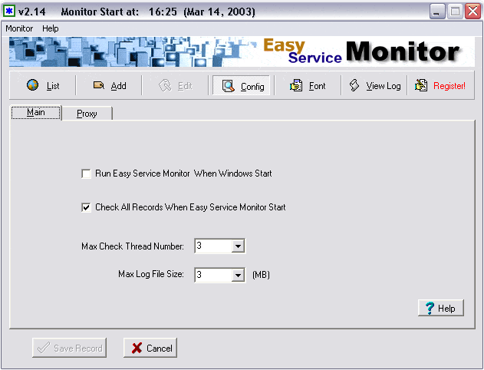Click the Easy Service Monitor banner image
The height and width of the screenshot is (370, 484).
pos(242,51)
